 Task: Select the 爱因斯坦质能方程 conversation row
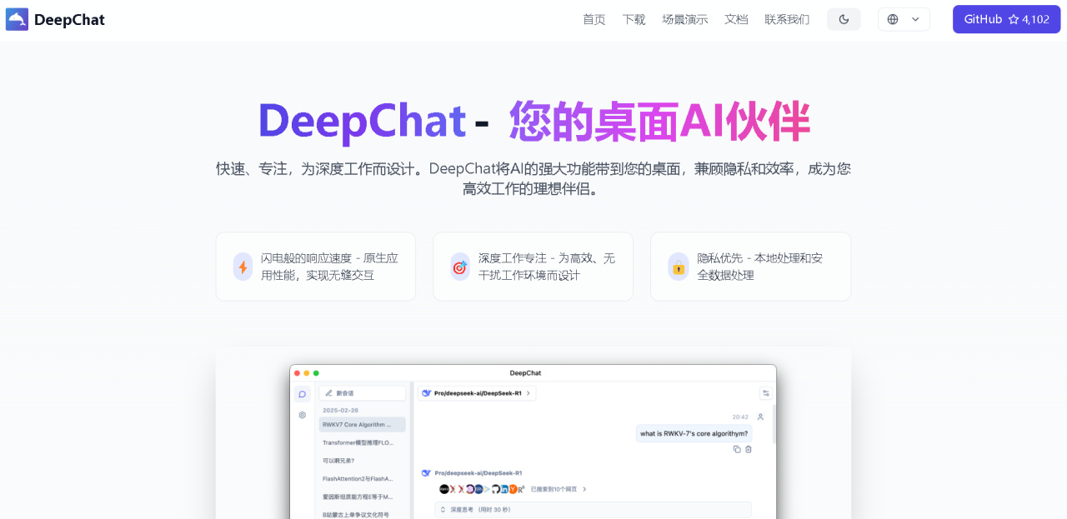tap(362, 497)
